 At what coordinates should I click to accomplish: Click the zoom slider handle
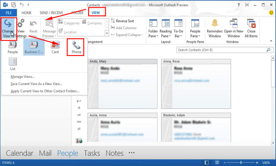[x=241, y=163]
